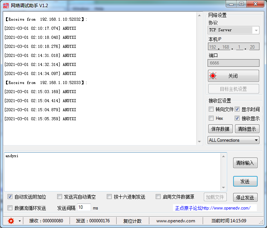Click the 'Receive from 192.168.1.10:52032' header line
This screenshot has width=267, height=228.
point(46,19)
